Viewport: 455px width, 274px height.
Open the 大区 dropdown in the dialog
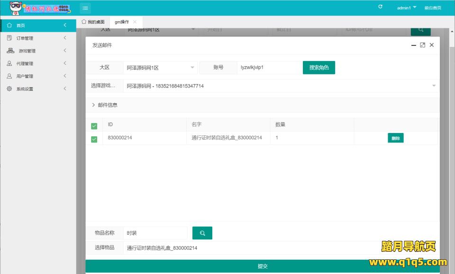click(160, 68)
